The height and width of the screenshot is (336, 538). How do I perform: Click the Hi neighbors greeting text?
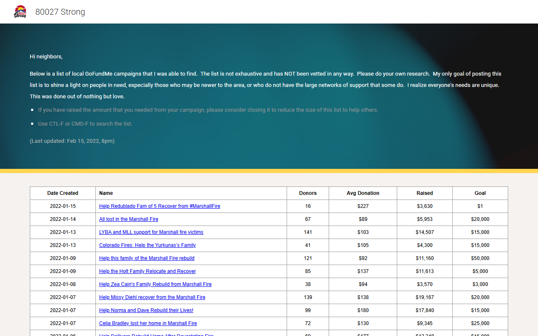coord(46,57)
